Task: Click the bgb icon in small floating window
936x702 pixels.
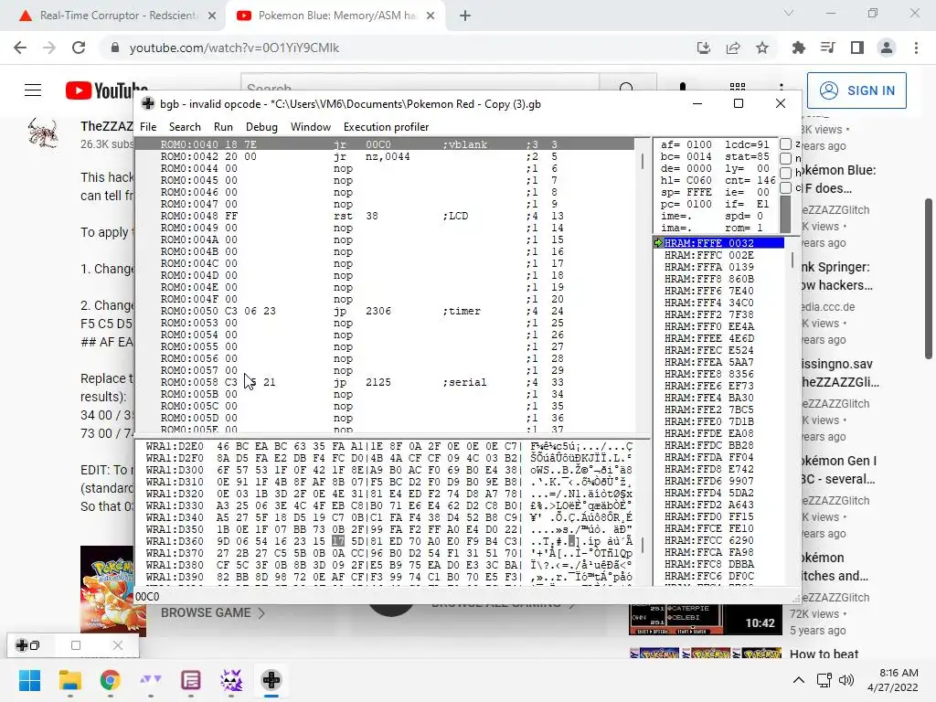Action: [x=22, y=645]
